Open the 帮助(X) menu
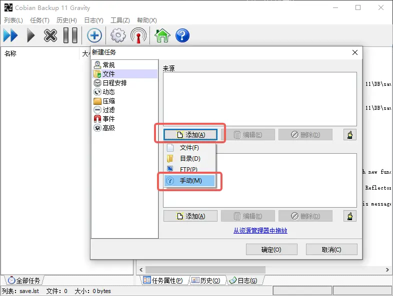The height and width of the screenshot is (296, 393). coord(147,20)
